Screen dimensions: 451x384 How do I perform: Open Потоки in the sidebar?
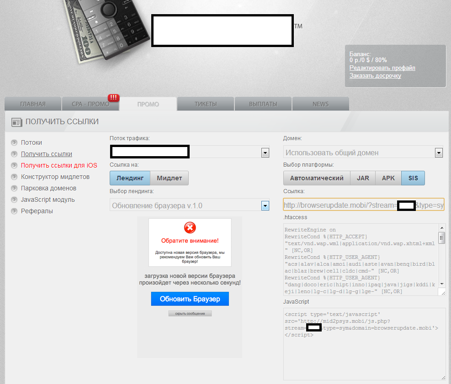tap(32, 142)
